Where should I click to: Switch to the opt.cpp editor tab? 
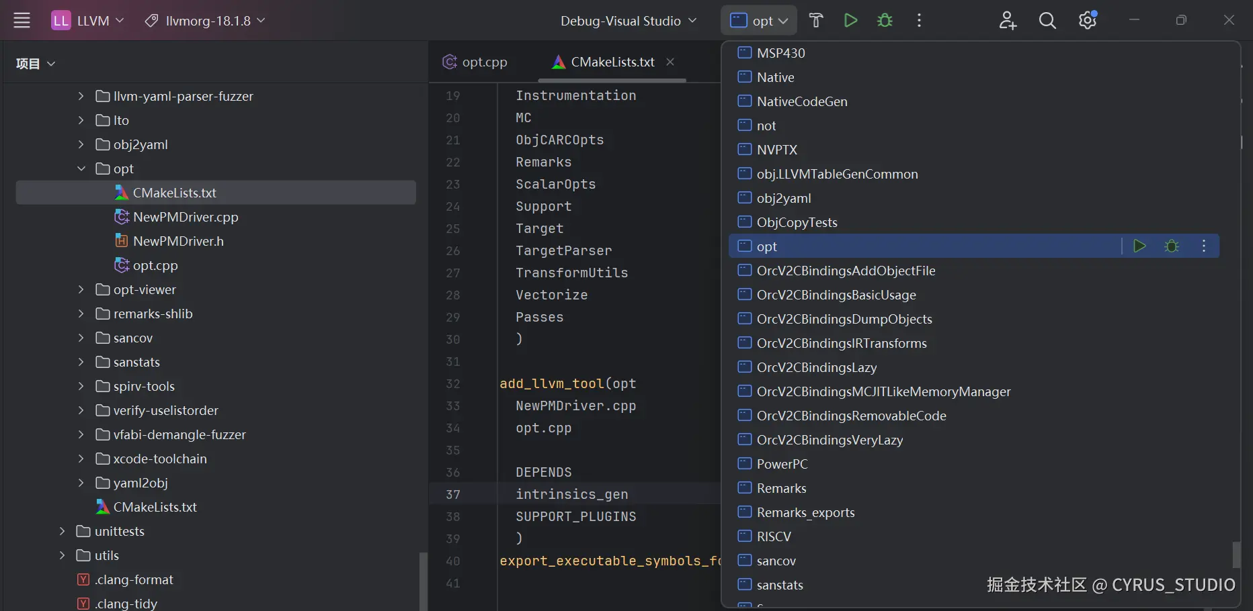pyautogui.click(x=476, y=62)
